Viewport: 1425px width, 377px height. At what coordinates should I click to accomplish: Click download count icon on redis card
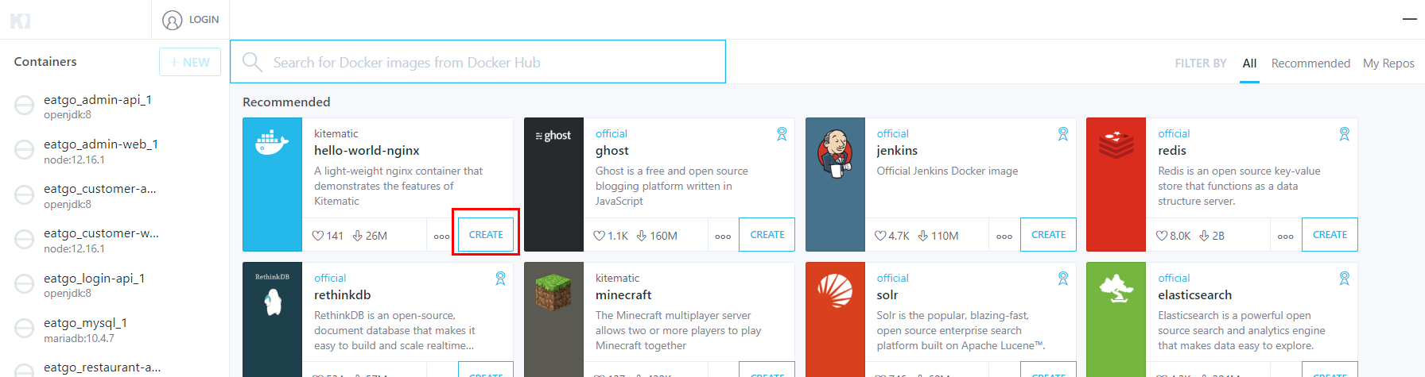[1204, 236]
